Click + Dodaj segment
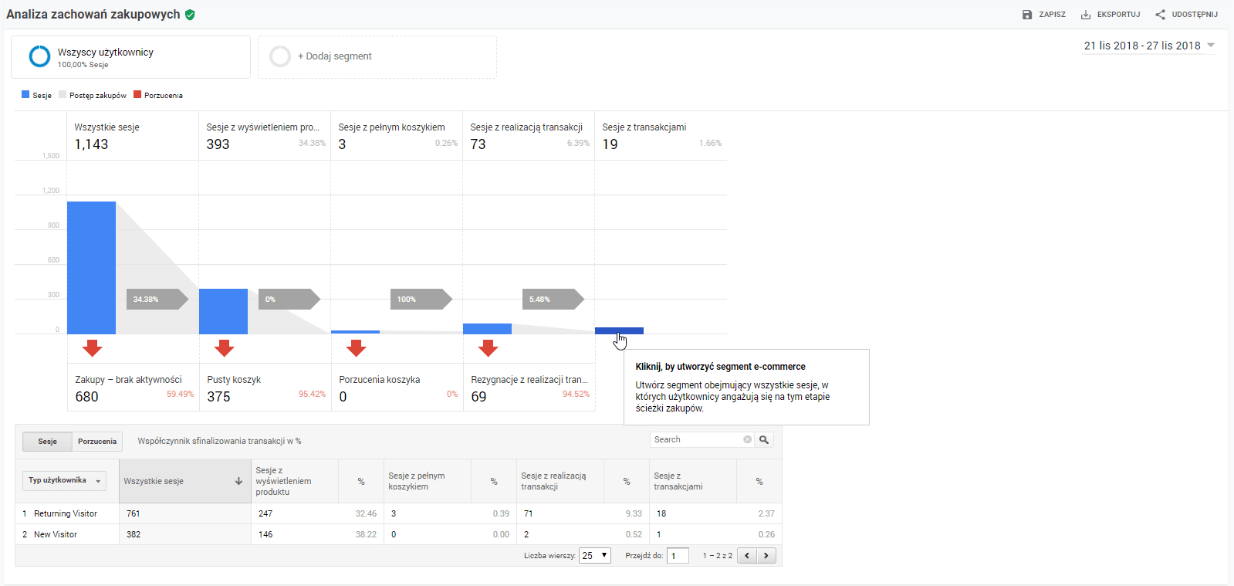This screenshot has height=586, width=1234. click(335, 56)
